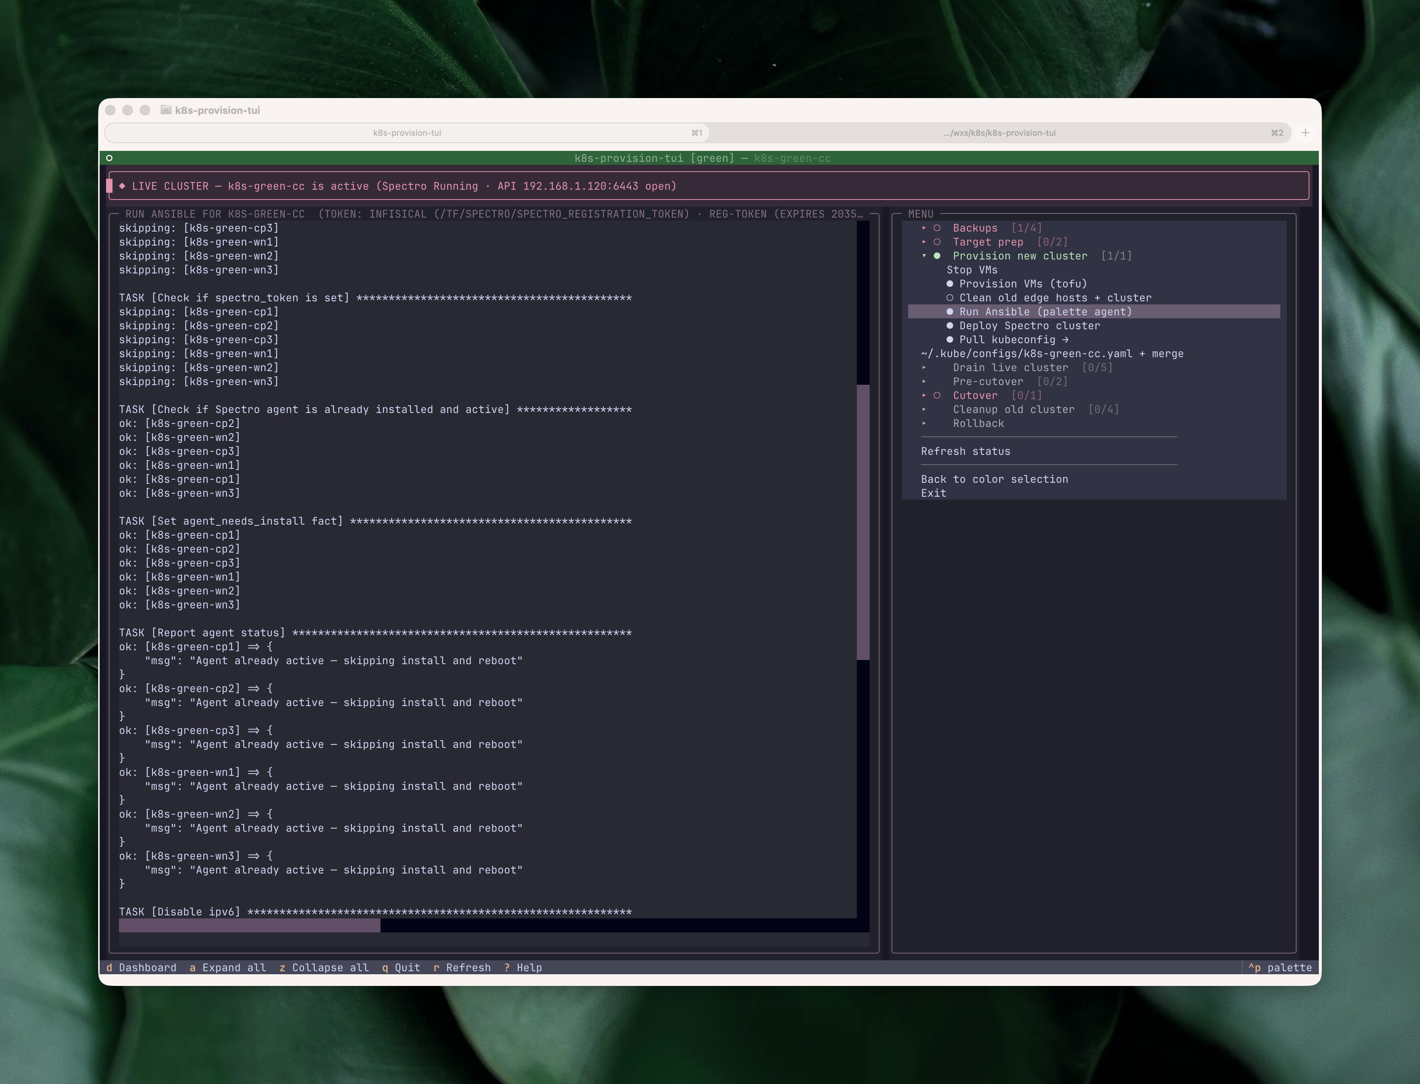Click the folder icon in title bar
Screen dimensions: 1420x1084
pos(166,111)
